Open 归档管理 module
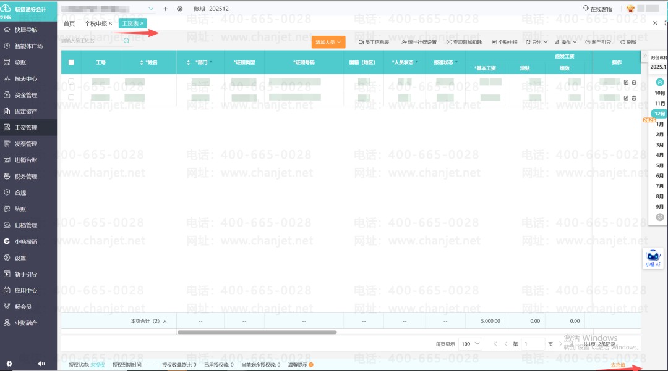Image resolution: width=668 pixels, height=371 pixels. pyautogui.click(x=25, y=225)
